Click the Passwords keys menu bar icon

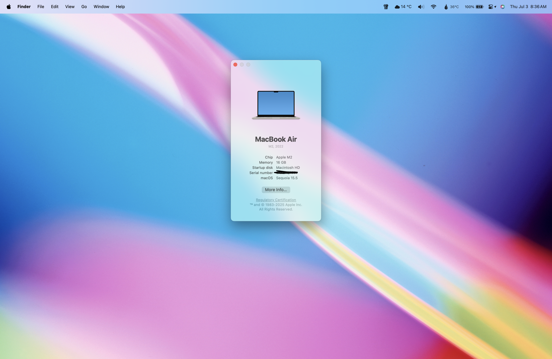point(386,7)
